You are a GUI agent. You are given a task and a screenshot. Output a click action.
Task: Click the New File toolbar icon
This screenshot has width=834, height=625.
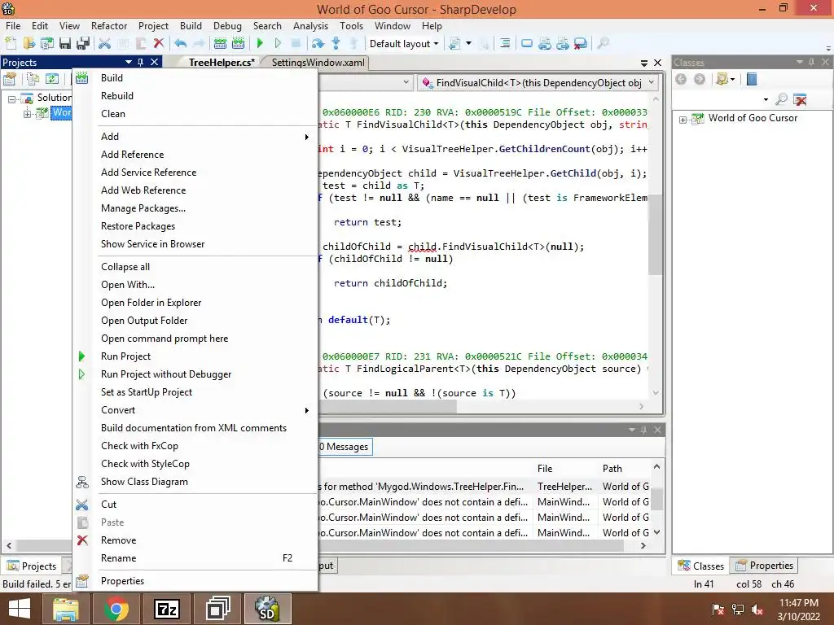(x=11, y=44)
